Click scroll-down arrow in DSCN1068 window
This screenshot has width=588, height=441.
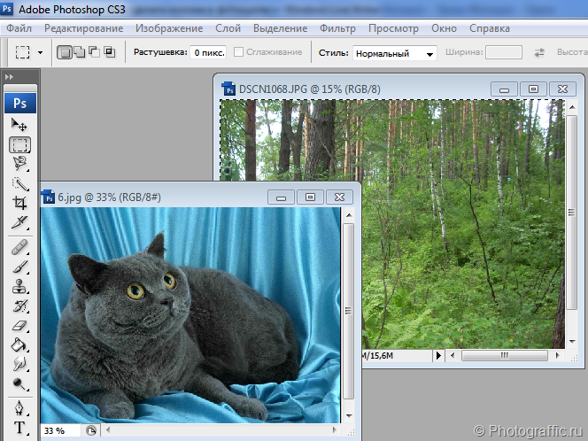coord(572,342)
